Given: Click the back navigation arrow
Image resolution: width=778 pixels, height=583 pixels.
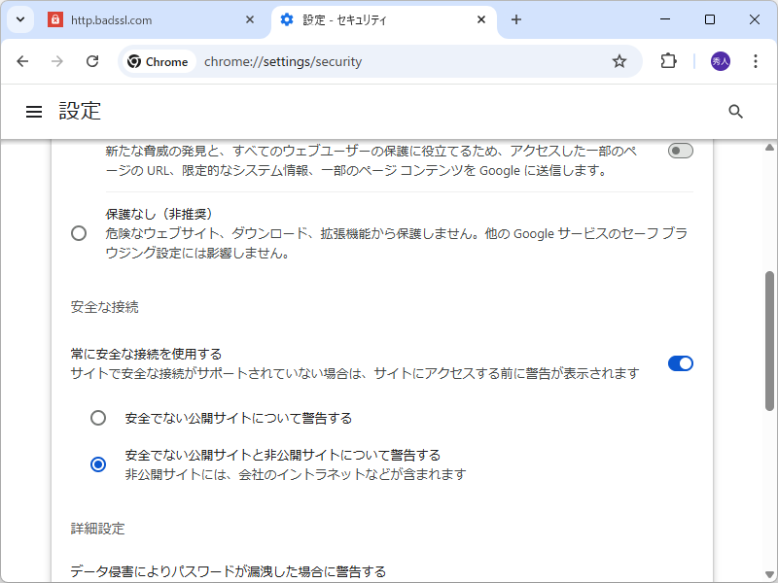Looking at the screenshot, I should click(22, 60).
